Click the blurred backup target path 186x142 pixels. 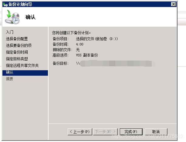116,64
